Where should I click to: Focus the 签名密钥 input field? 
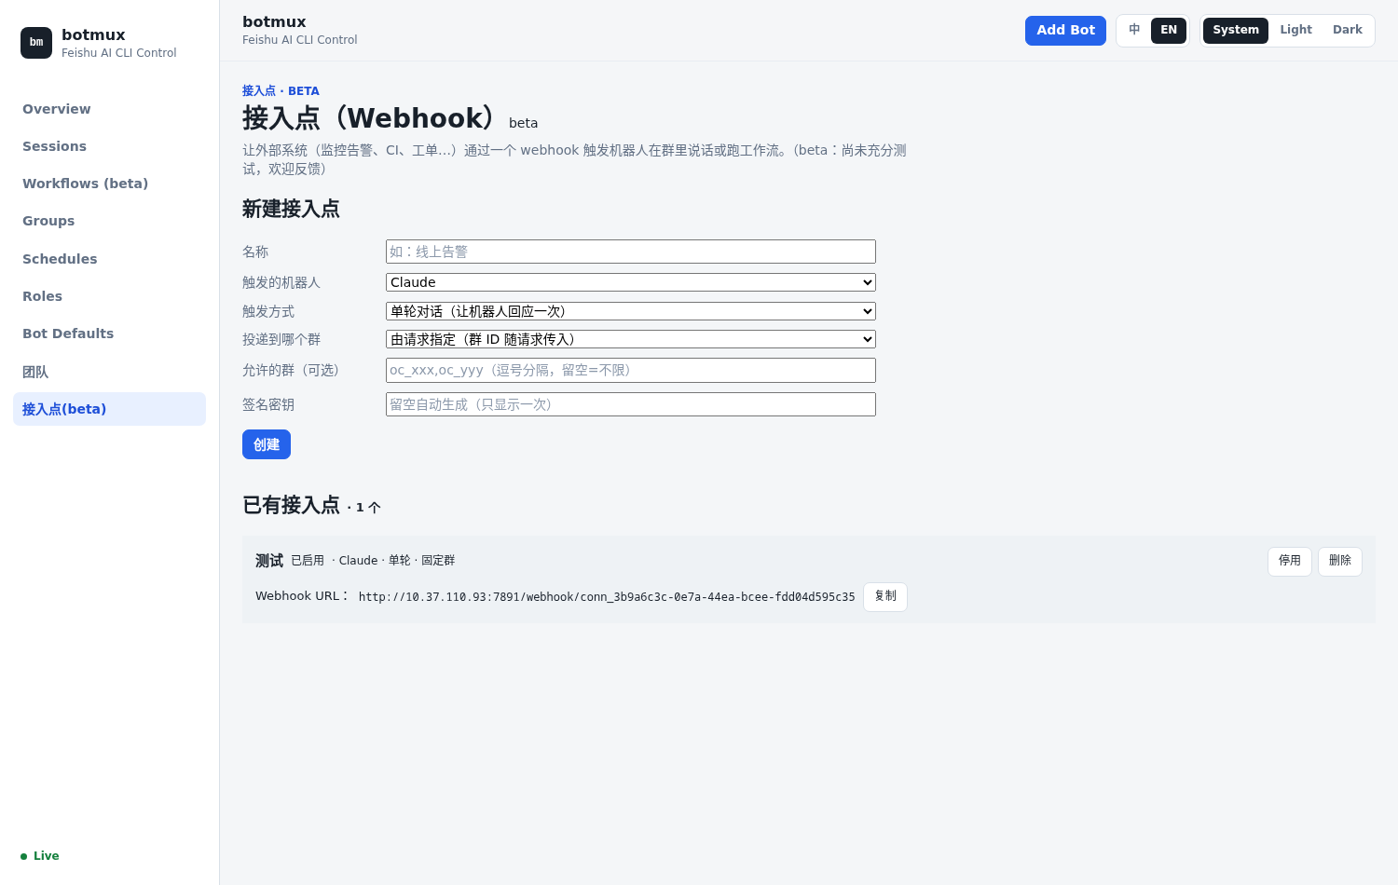[631, 404]
